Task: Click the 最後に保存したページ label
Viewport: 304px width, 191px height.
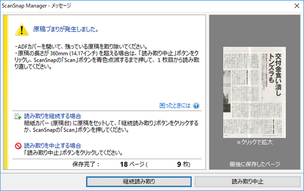Action: pos(254,164)
